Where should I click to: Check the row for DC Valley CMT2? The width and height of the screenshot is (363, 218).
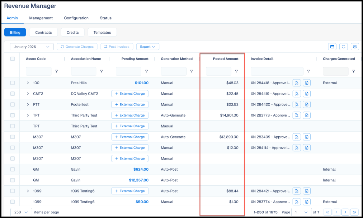(13, 94)
